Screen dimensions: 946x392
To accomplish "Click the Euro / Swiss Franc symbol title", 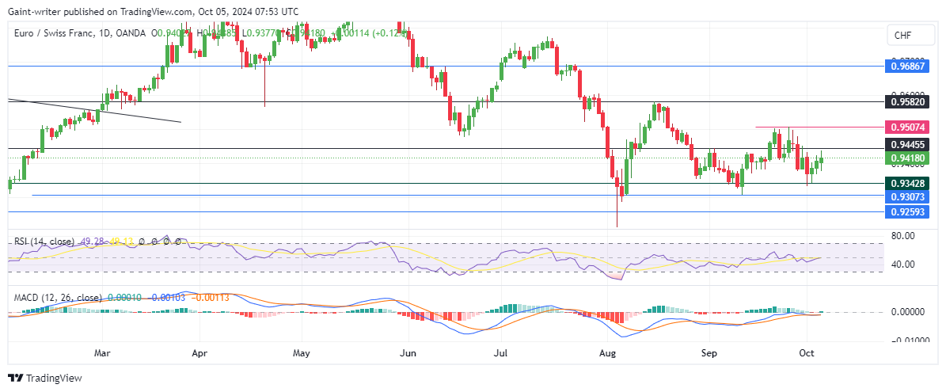I will pos(53,33).
